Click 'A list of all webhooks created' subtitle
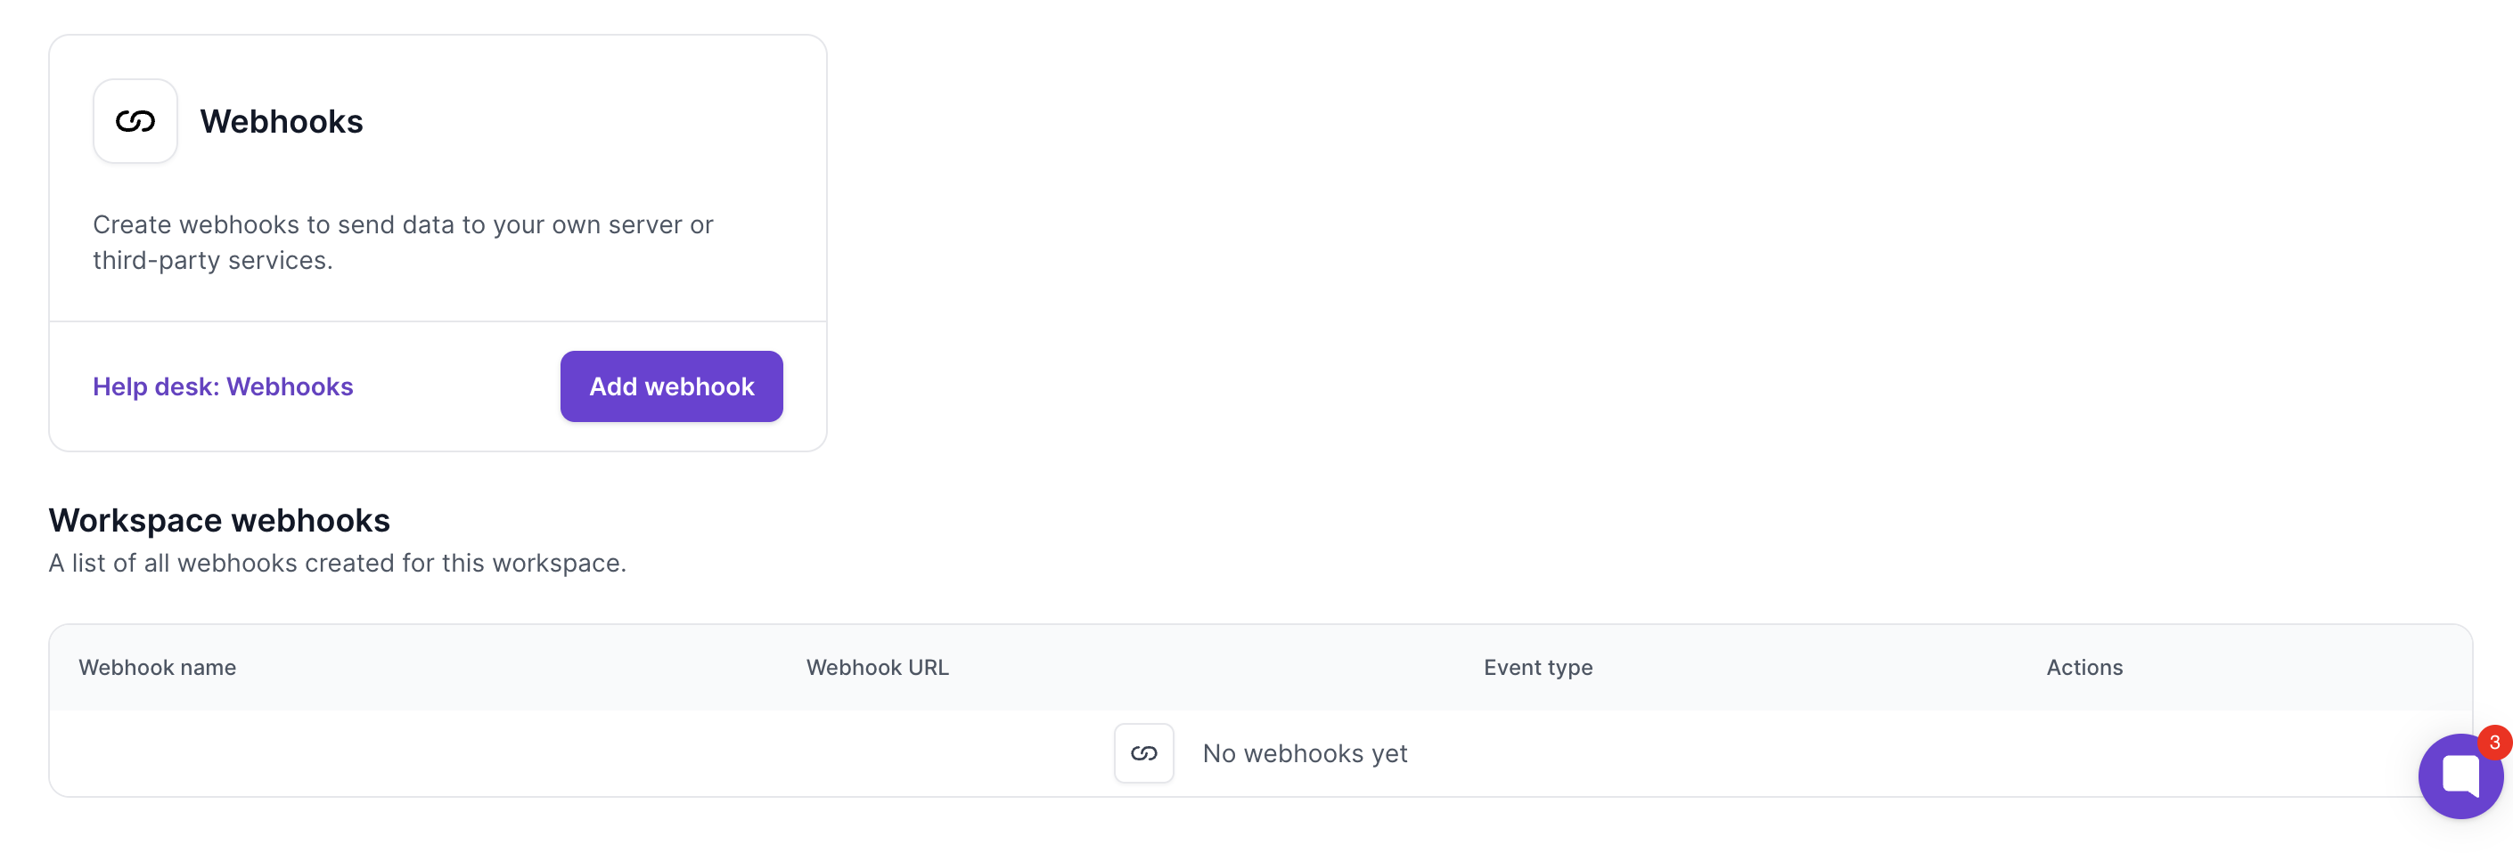The width and height of the screenshot is (2513, 853). 338,563
